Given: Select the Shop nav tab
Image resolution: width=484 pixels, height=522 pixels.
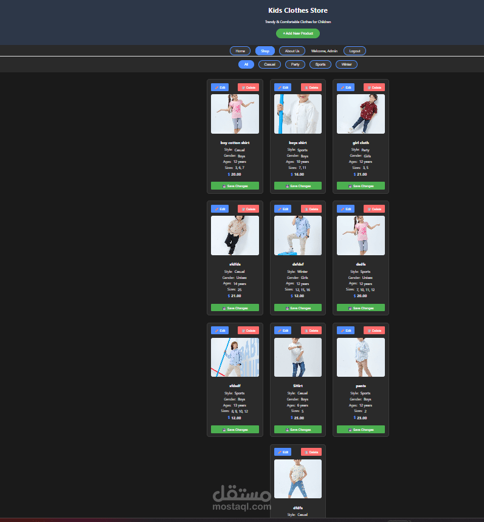Looking at the screenshot, I should click(265, 51).
